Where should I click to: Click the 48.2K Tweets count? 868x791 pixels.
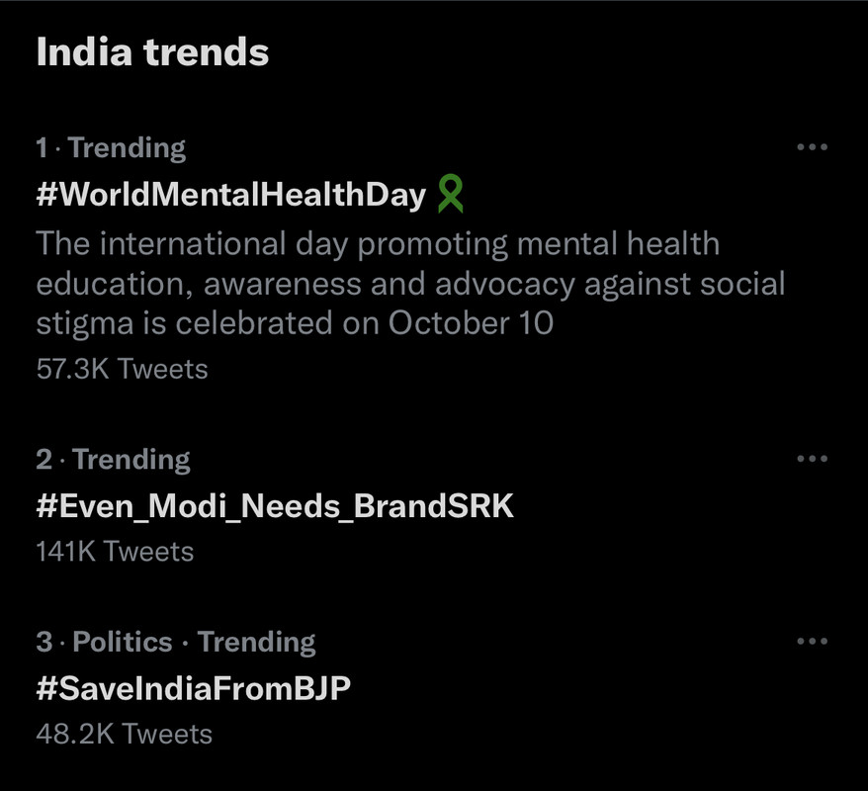point(124,734)
